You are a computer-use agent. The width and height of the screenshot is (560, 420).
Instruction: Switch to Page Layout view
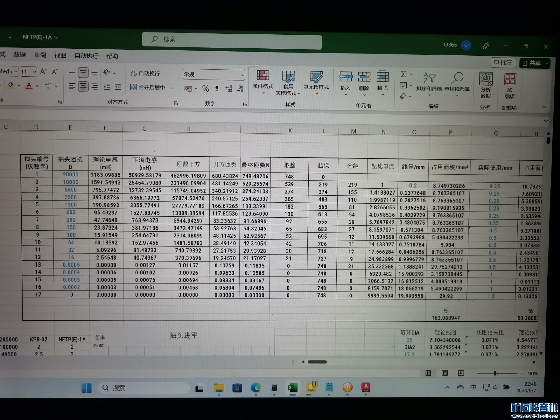(x=444, y=373)
